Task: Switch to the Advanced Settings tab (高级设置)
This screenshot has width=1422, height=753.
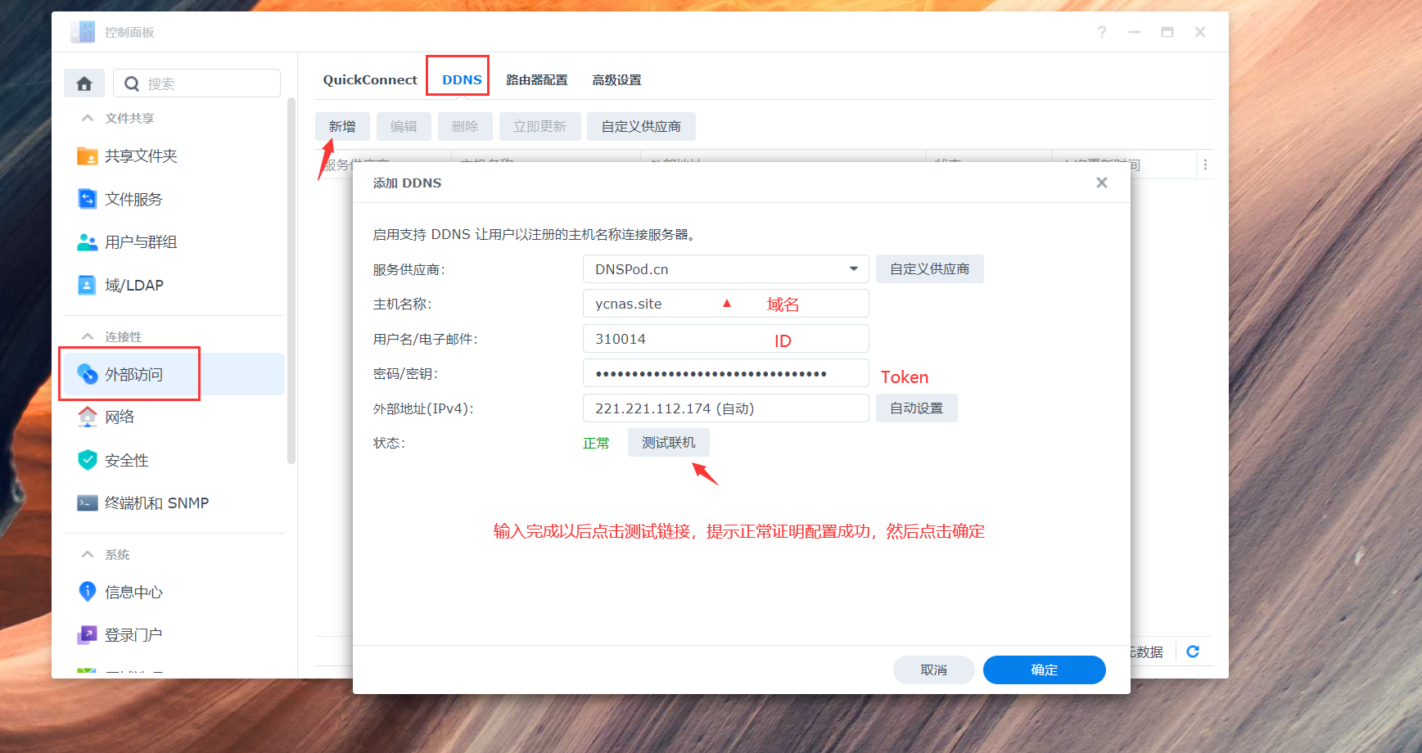Action: [616, 79]
